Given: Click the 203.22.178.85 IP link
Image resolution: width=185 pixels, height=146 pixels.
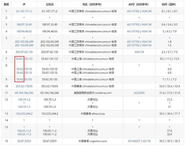Looking at the screenshot, I should 24,86.
